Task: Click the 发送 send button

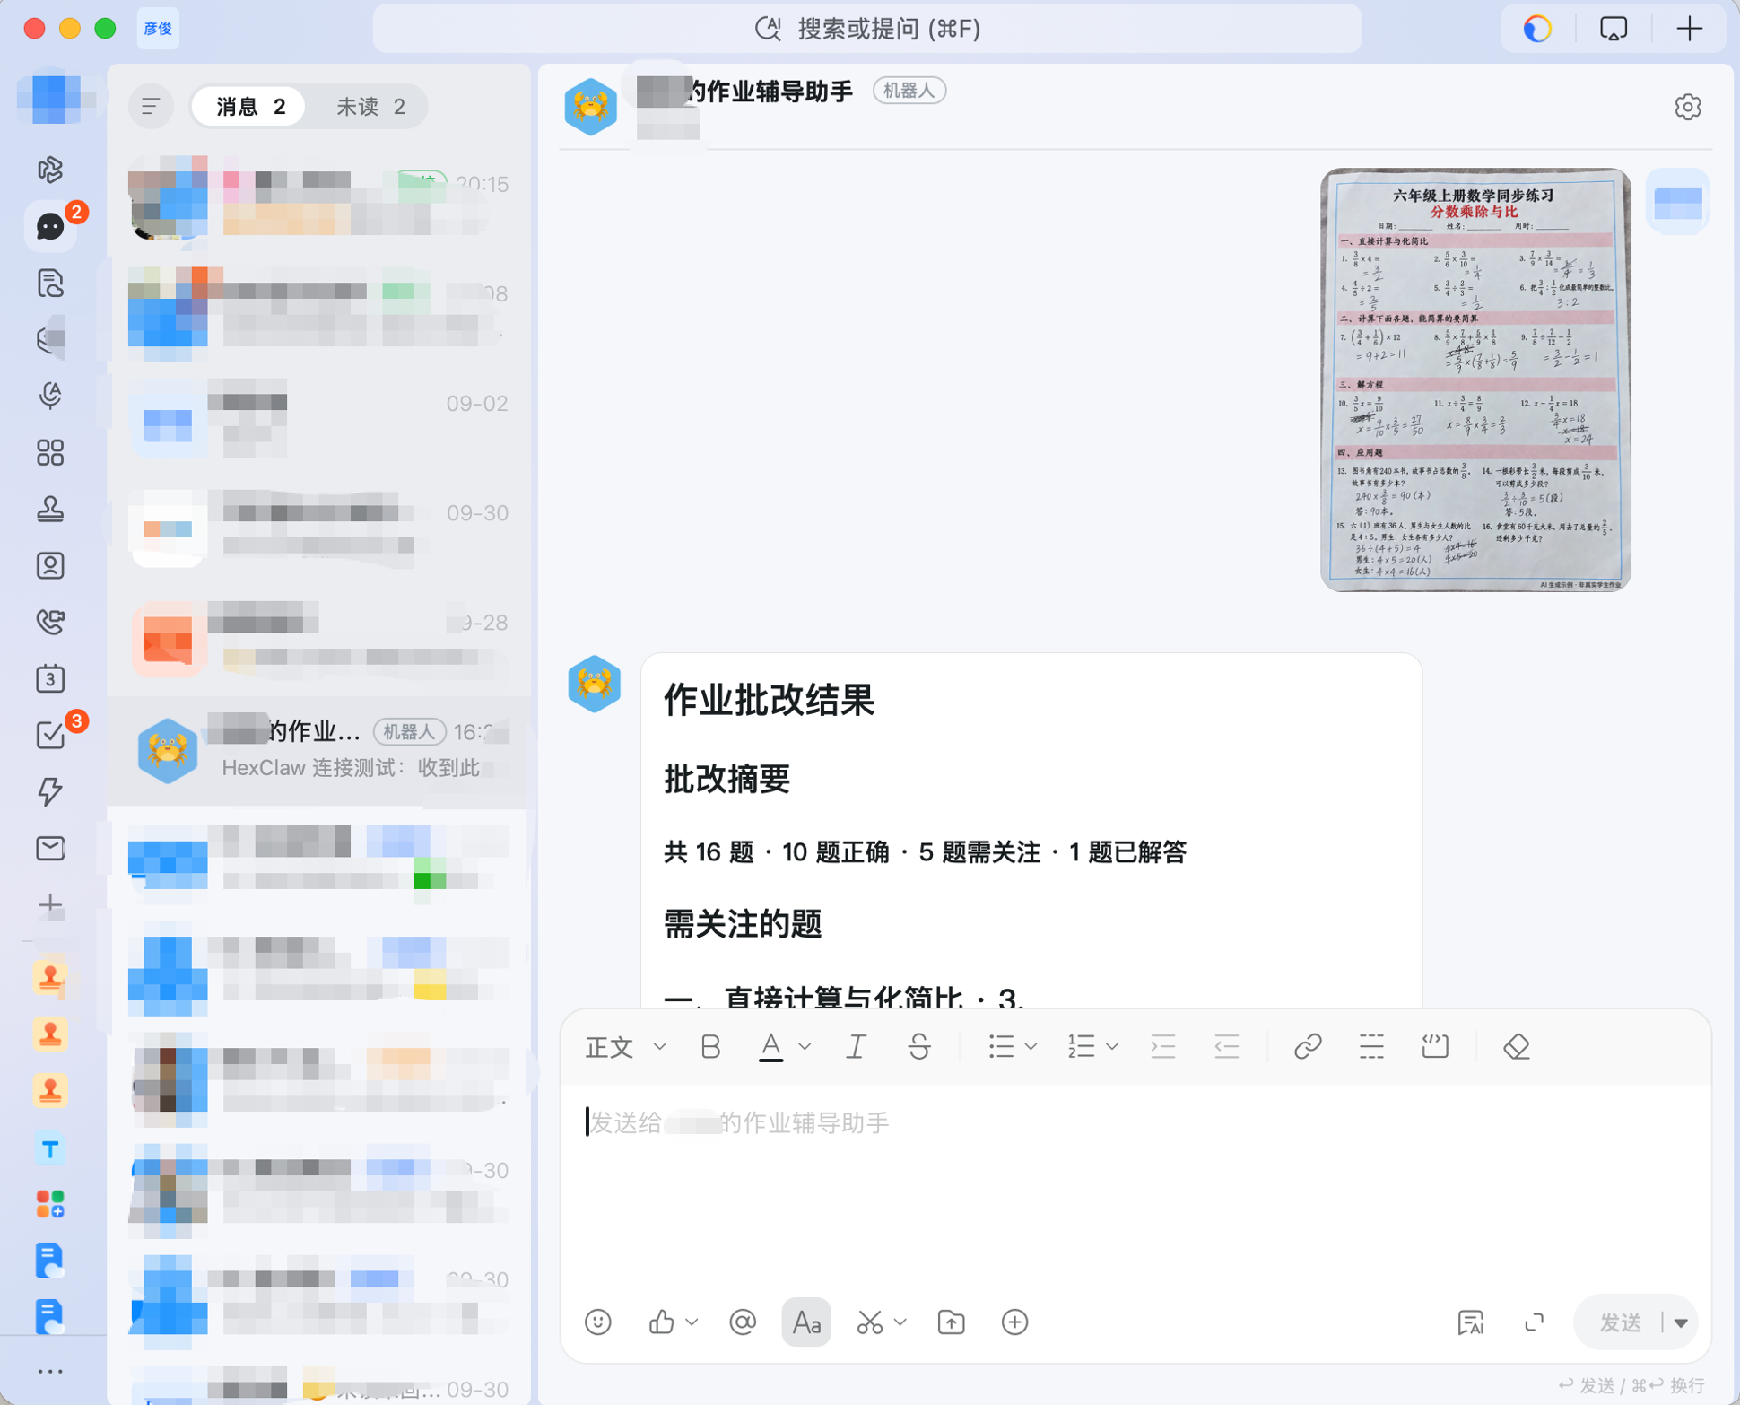Action: point(1620,1322)
